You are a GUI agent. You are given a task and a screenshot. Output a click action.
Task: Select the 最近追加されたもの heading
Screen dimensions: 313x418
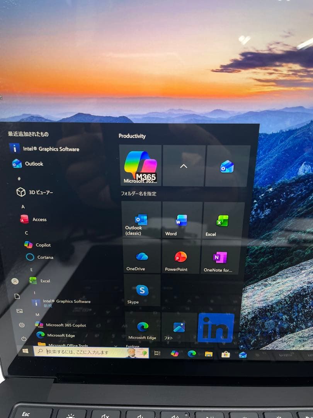(28, 134)
